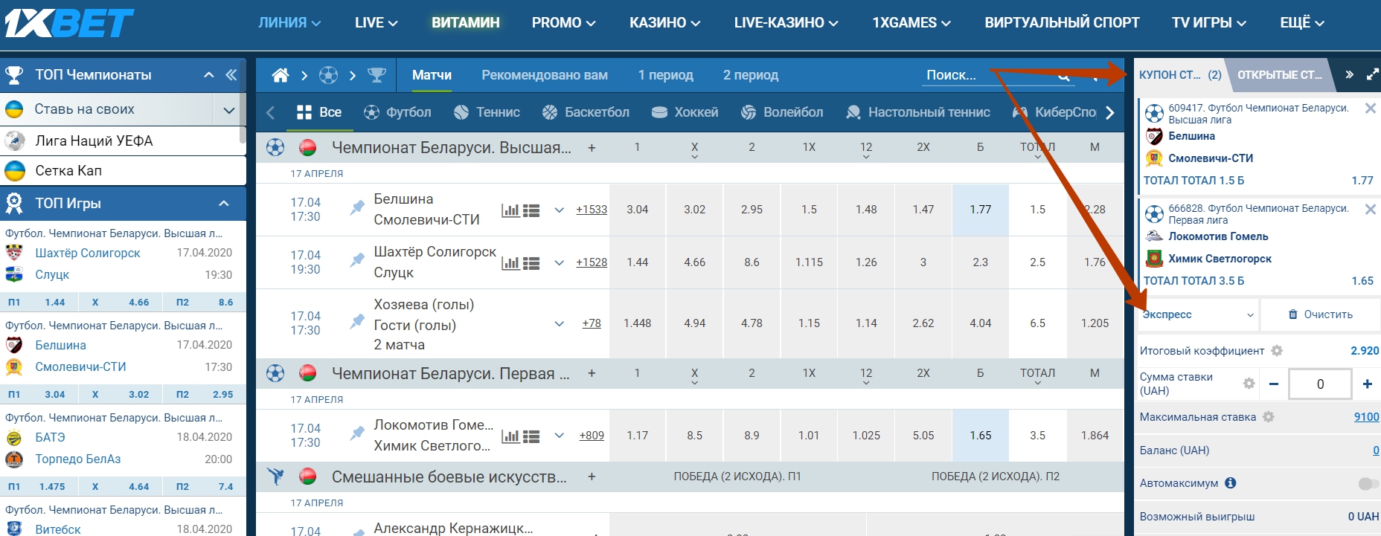Filter by Футбол sport
Image resolution: width=1381 pixels, height=536 pixels.
coord(397,112)
